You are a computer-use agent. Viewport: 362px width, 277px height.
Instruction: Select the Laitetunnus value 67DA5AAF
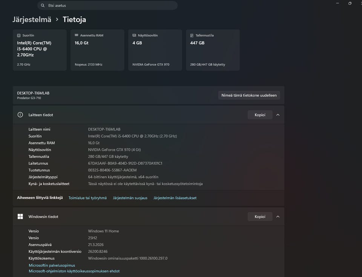[125, 163]
